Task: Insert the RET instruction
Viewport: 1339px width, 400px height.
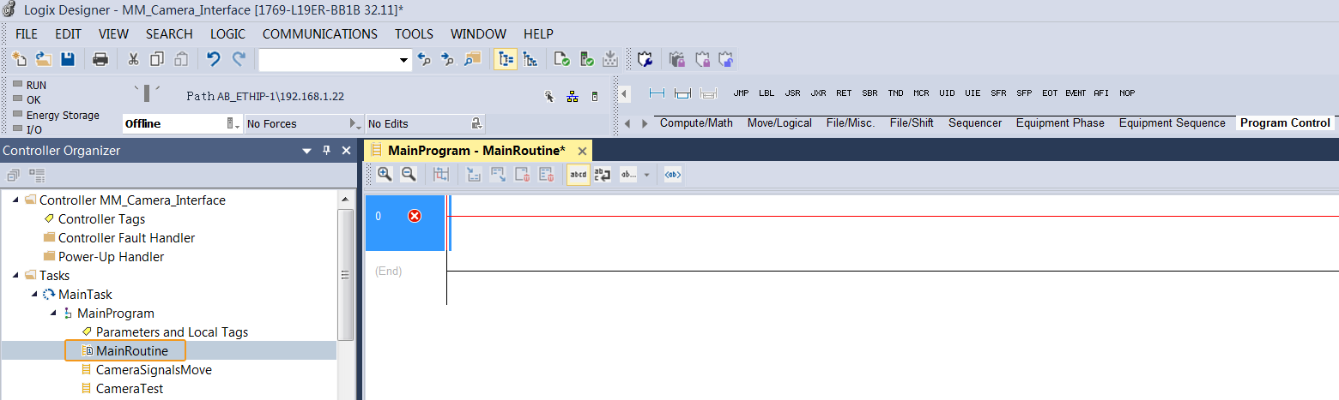Action: (844, 93)
